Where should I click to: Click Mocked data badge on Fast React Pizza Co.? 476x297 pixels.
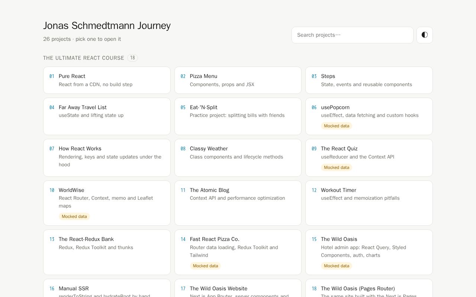pos(205,266)
